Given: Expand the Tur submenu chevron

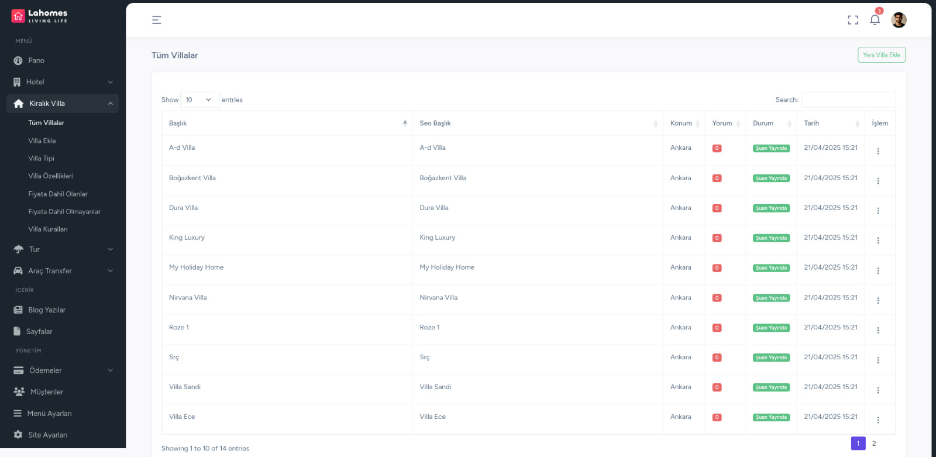Looking at the screenshot, I should coord(111,249).
